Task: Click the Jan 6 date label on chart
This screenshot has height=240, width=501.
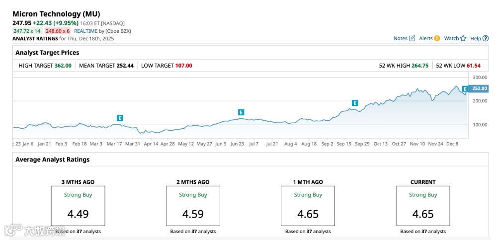Action: [28, 144]
